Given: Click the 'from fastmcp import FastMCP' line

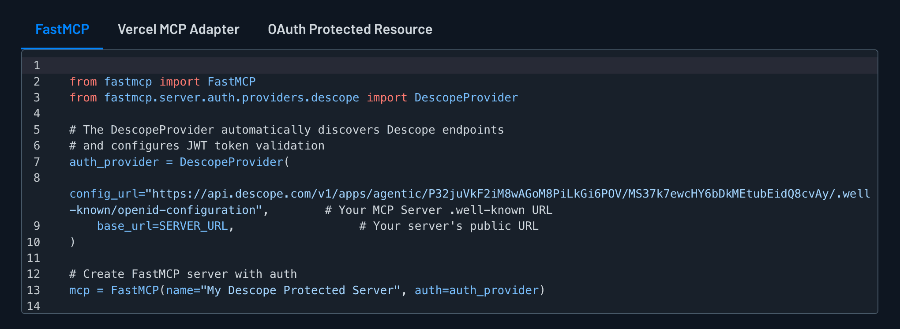Looking at the screenshot, I should (x=162, y=82).
